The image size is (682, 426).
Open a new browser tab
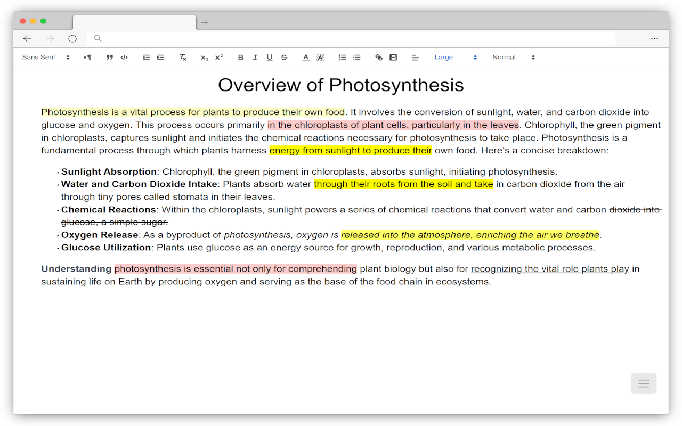coord(205,22)
